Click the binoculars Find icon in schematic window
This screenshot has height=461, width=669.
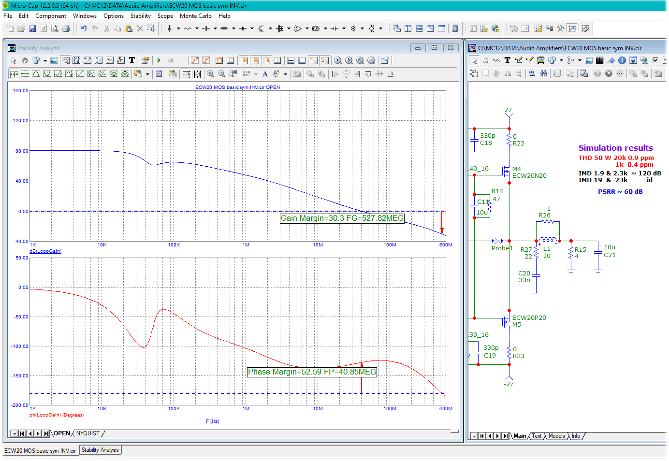[x=544, y=73]
